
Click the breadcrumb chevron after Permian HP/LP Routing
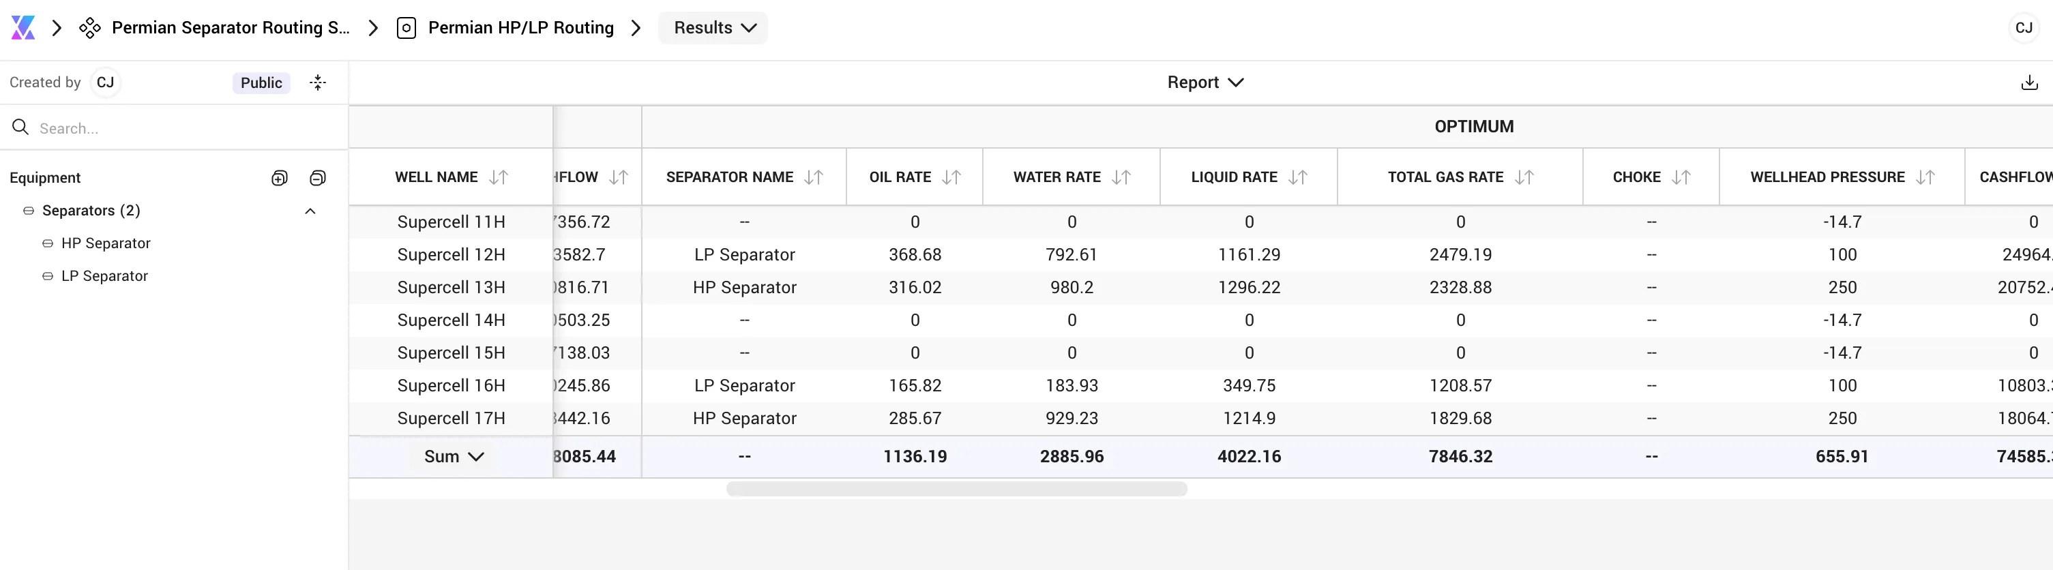(635, 28)
